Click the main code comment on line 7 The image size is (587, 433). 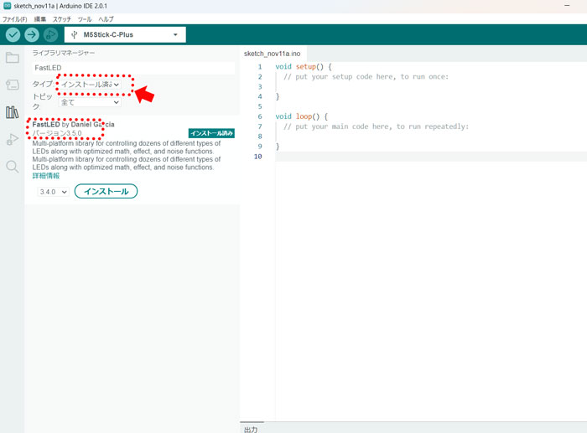[x=376, y=126]
